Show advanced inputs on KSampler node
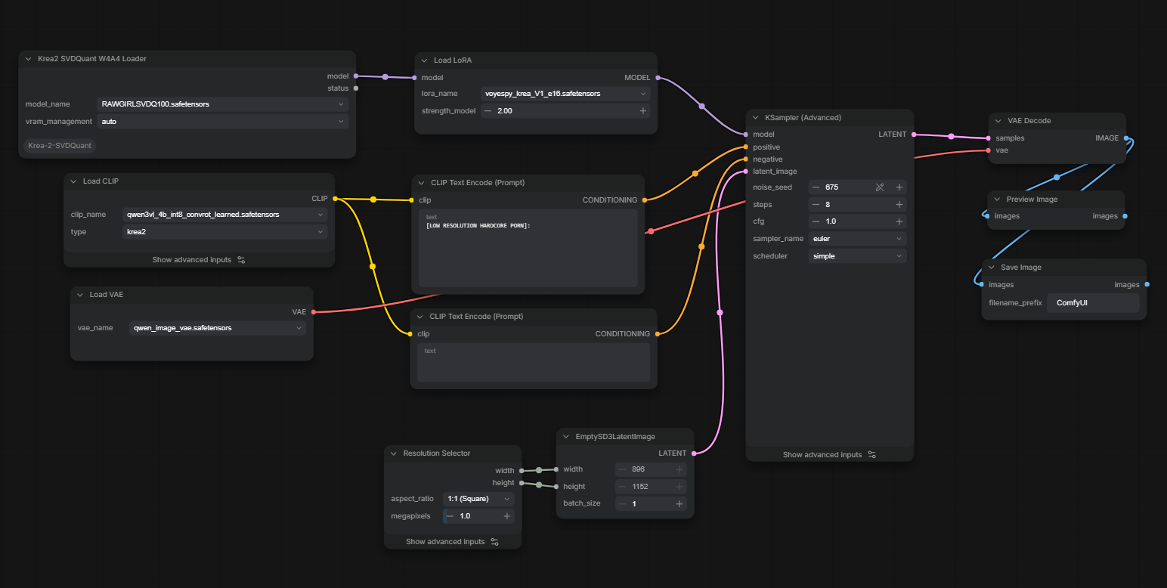The height and width of the screenshot is (588, 1167). (829, 455)
